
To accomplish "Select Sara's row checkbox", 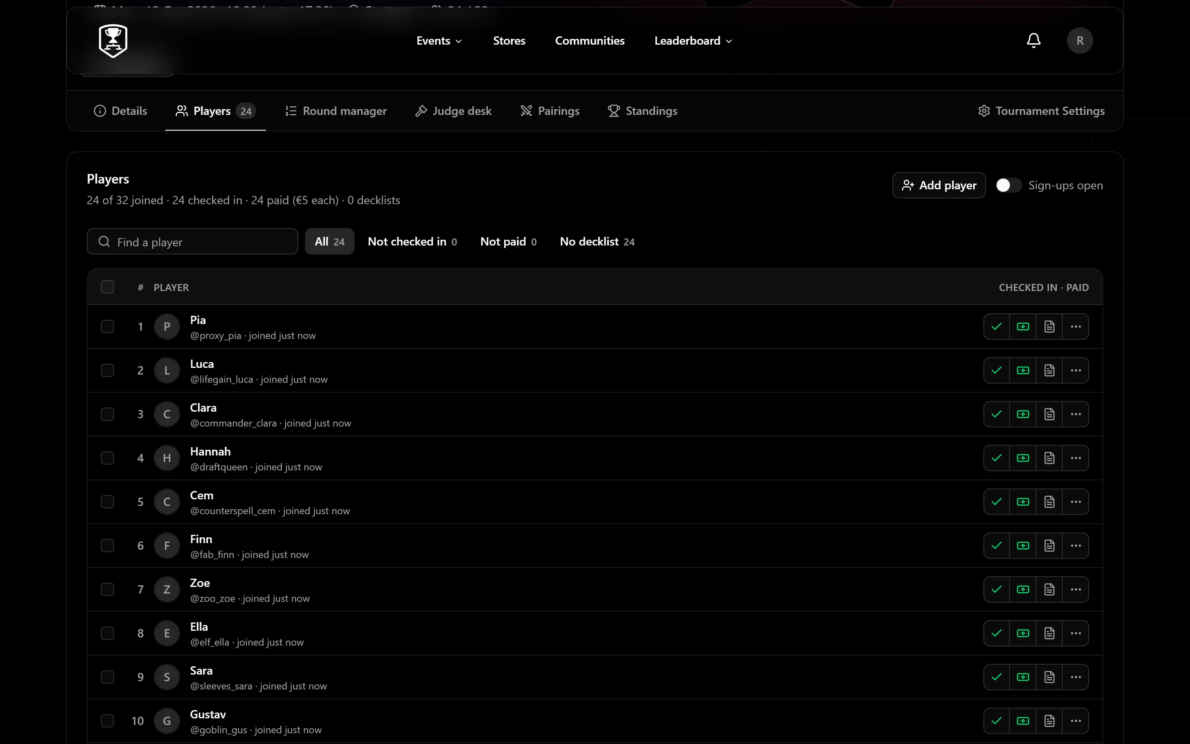I will click(107, 677).
